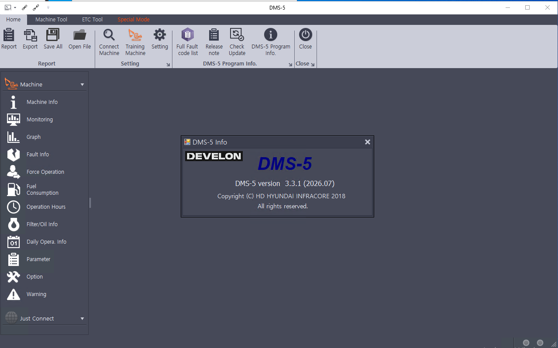View the Full Fault code list

tap(187, 42)
